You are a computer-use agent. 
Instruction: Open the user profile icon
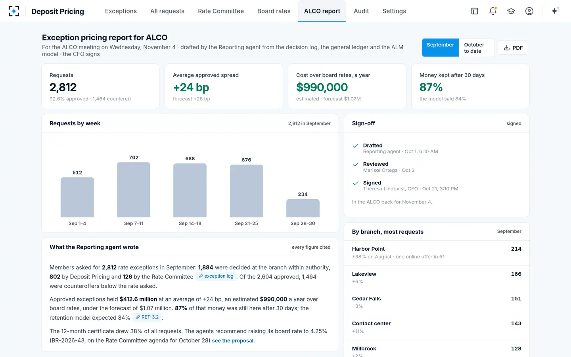tap(529, 11)
